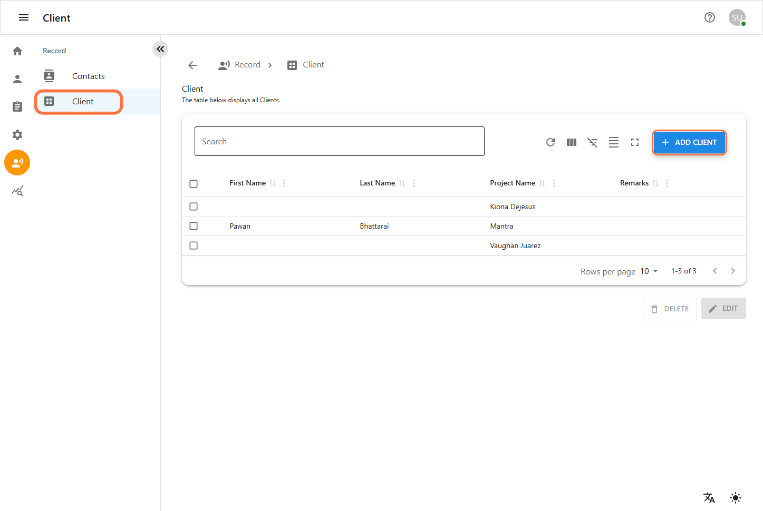Open Contacts in the Record menu
Viewport: 763px width, 511px height.
88,76
